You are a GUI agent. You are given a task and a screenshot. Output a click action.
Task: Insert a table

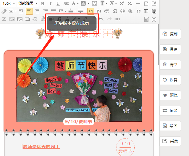click(146, 11)
